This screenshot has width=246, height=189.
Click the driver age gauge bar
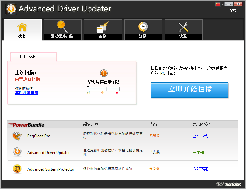coord(104,89)
